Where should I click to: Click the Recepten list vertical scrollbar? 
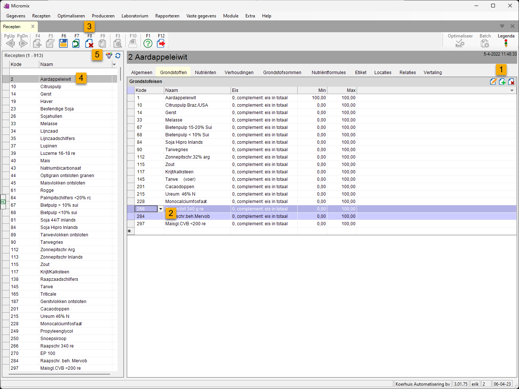(x=120, y=74)
